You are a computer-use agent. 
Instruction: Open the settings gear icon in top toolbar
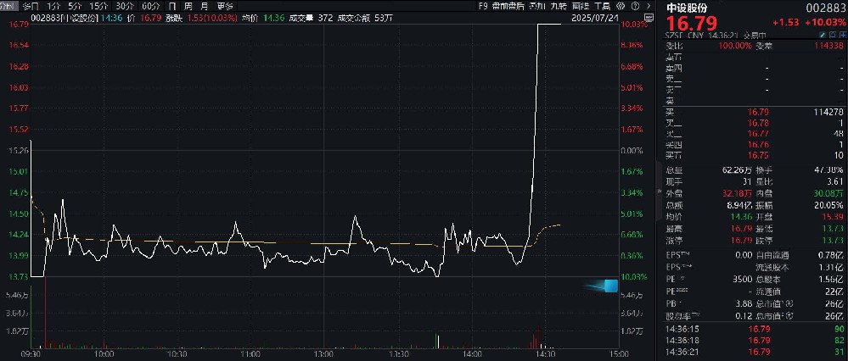(x=621, y=6)
